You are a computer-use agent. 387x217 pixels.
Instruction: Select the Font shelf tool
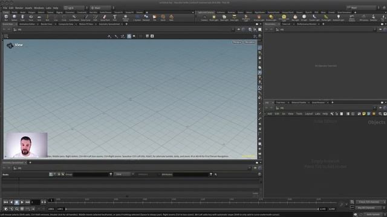[114, 17]
